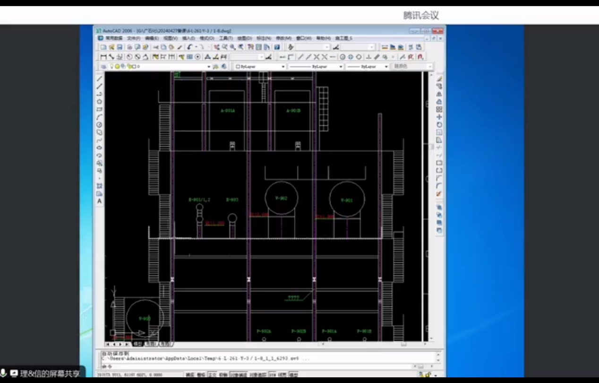This screenshot has width=599, height=383.
Task: Switch to the Model (模型) tab
Action: pyautogui.click(x=137, y=344)
